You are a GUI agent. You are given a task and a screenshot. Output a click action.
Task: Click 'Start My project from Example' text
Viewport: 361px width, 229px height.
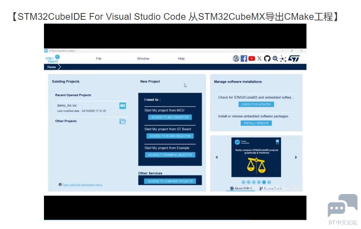coord(167,148)
